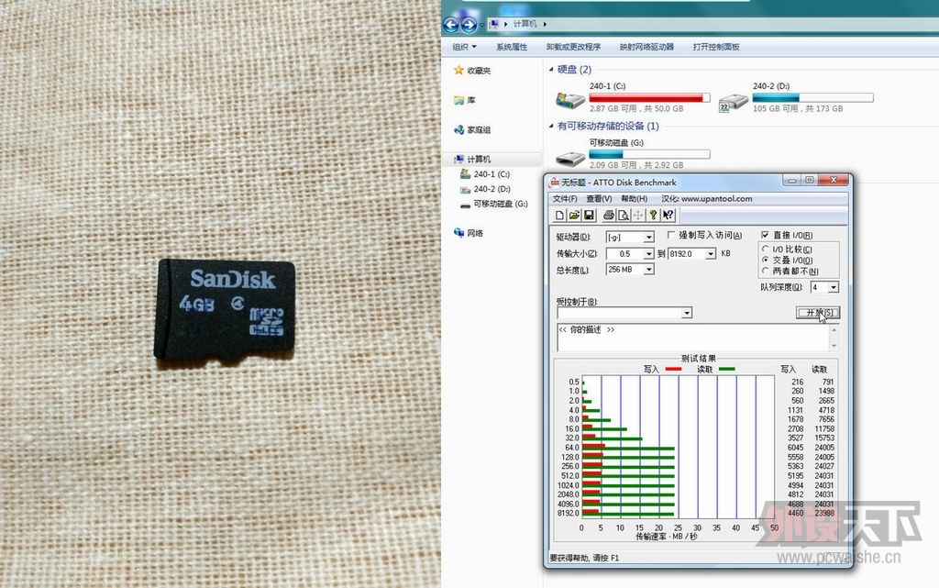
Task: Click the 开始(S) start benchmark button
Action: (x=818, y=313)
